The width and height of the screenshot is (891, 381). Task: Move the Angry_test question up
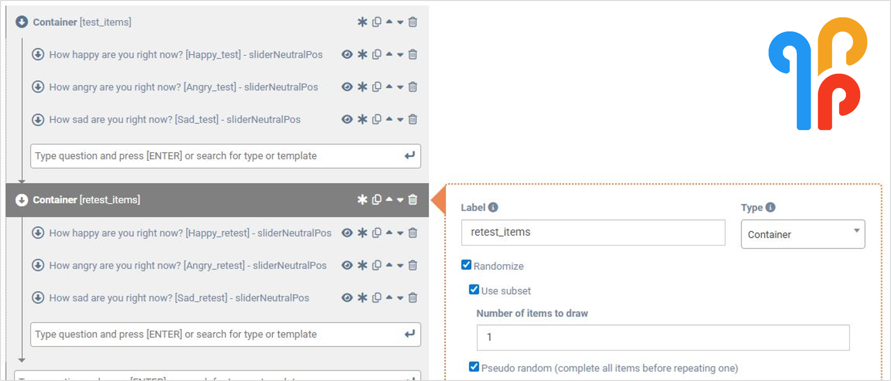(x=390, y=87)
